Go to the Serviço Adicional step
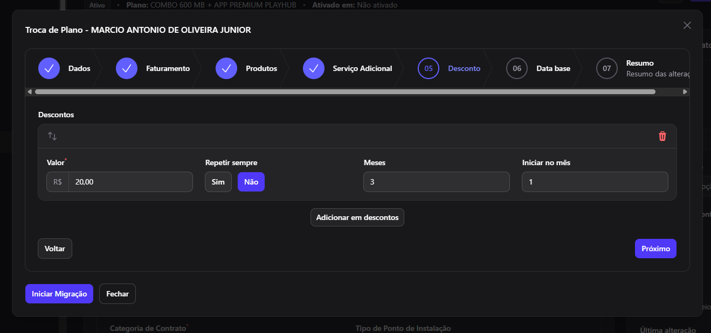 (362, 68)
